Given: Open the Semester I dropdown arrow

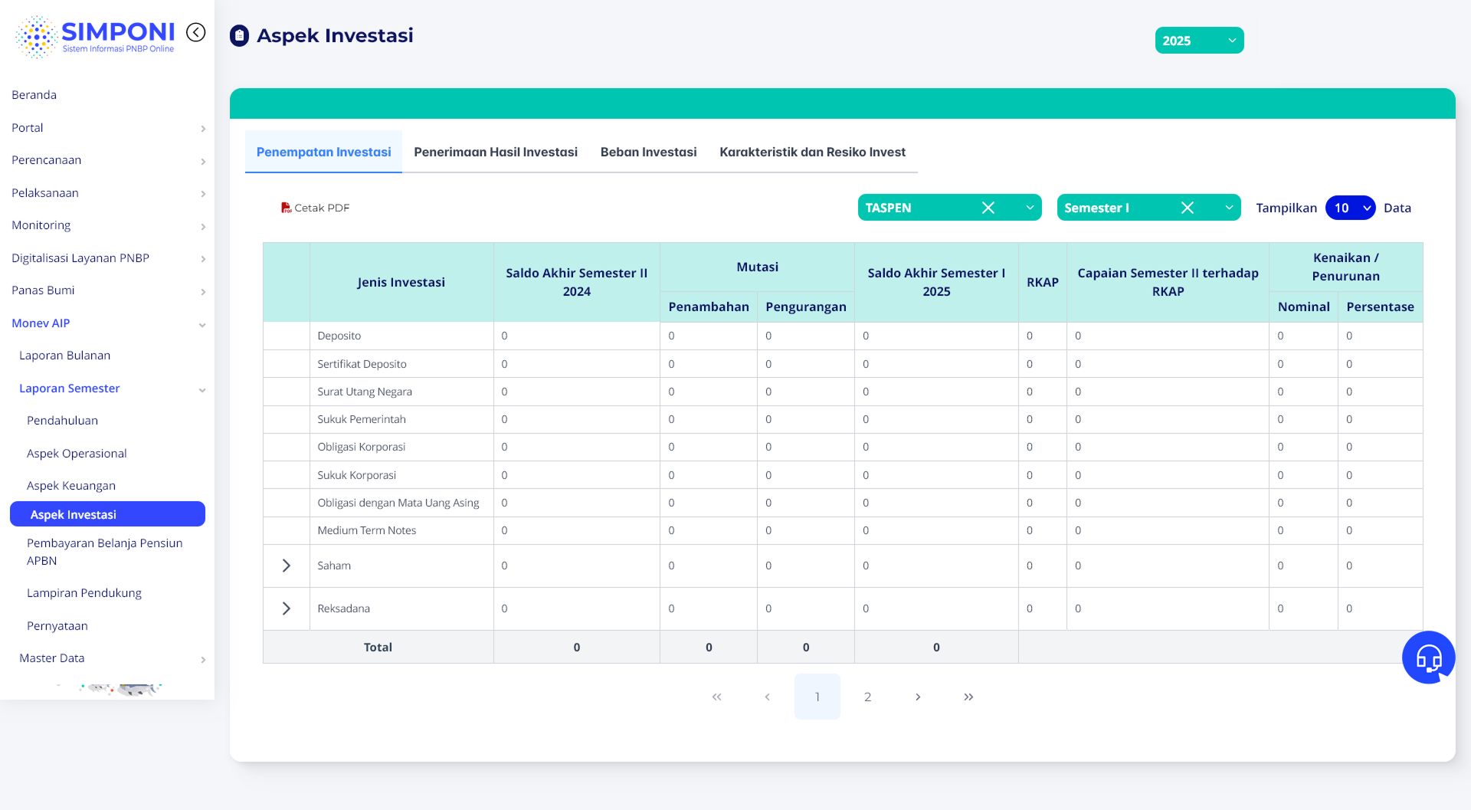Looking at the screenshot, I should (1229, 208).
